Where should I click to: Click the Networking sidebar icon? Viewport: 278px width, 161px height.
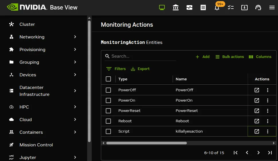[x=11, y=37]
